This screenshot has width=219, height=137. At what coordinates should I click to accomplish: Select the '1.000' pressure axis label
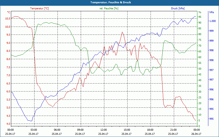(x=212, y=21)
